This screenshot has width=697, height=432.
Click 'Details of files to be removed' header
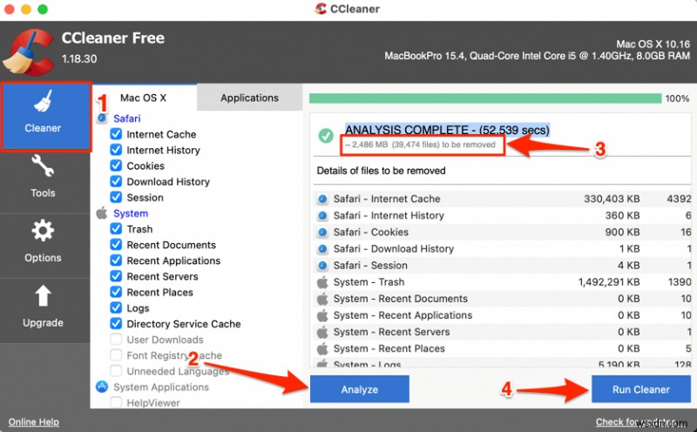click(x=381, y=171)
